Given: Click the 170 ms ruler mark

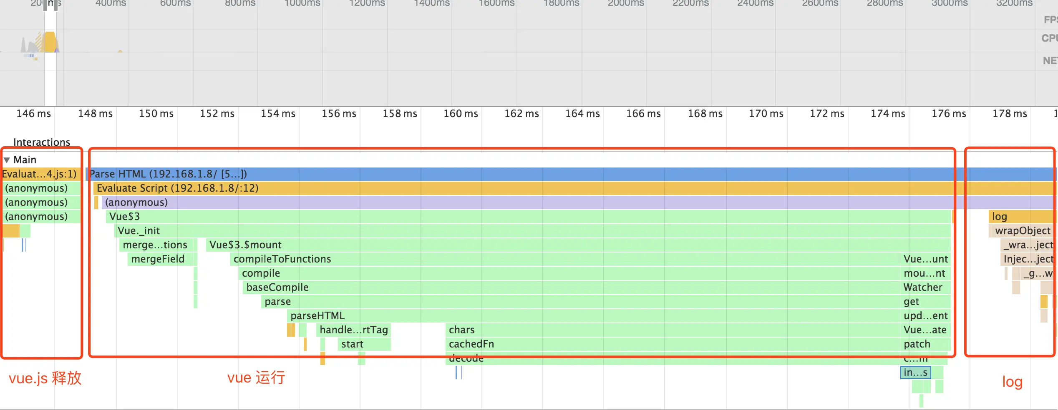Looking at the screenshot, I should pos(766,113).
